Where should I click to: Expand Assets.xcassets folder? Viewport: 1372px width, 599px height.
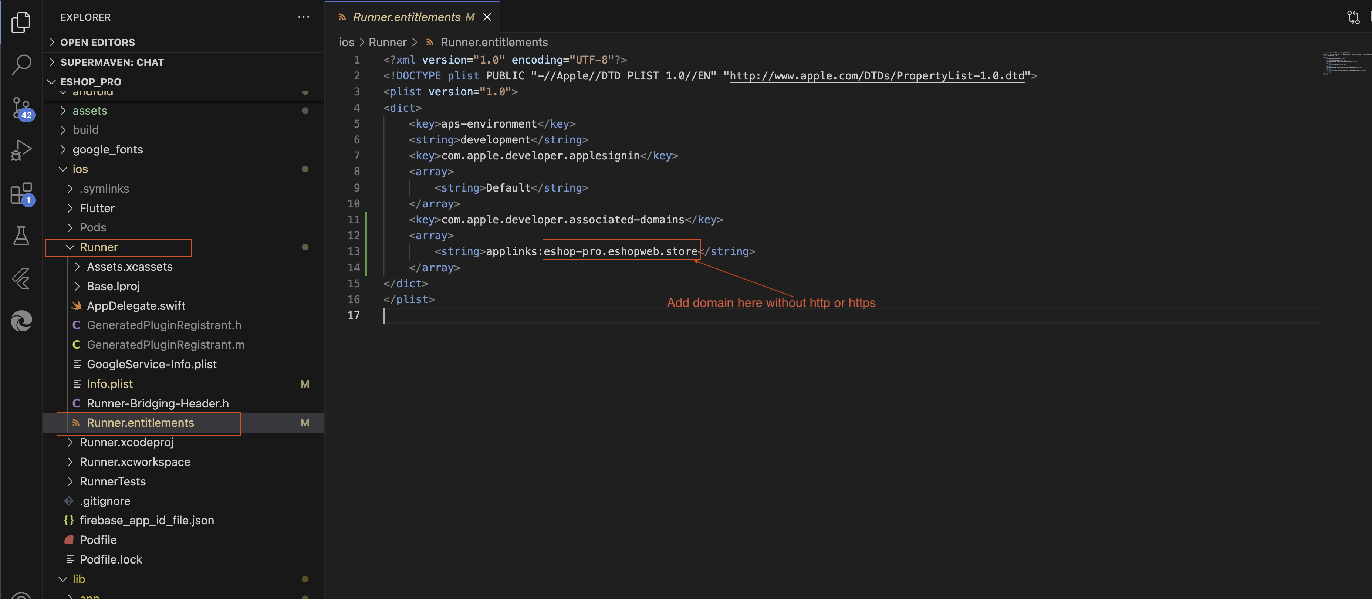tap(183, 267)
